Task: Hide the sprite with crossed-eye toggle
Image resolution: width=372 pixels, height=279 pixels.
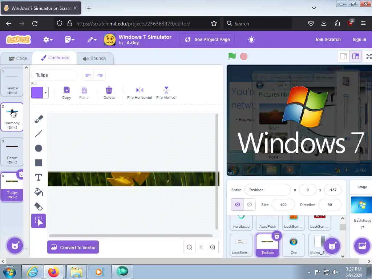Action: (249, 205)
